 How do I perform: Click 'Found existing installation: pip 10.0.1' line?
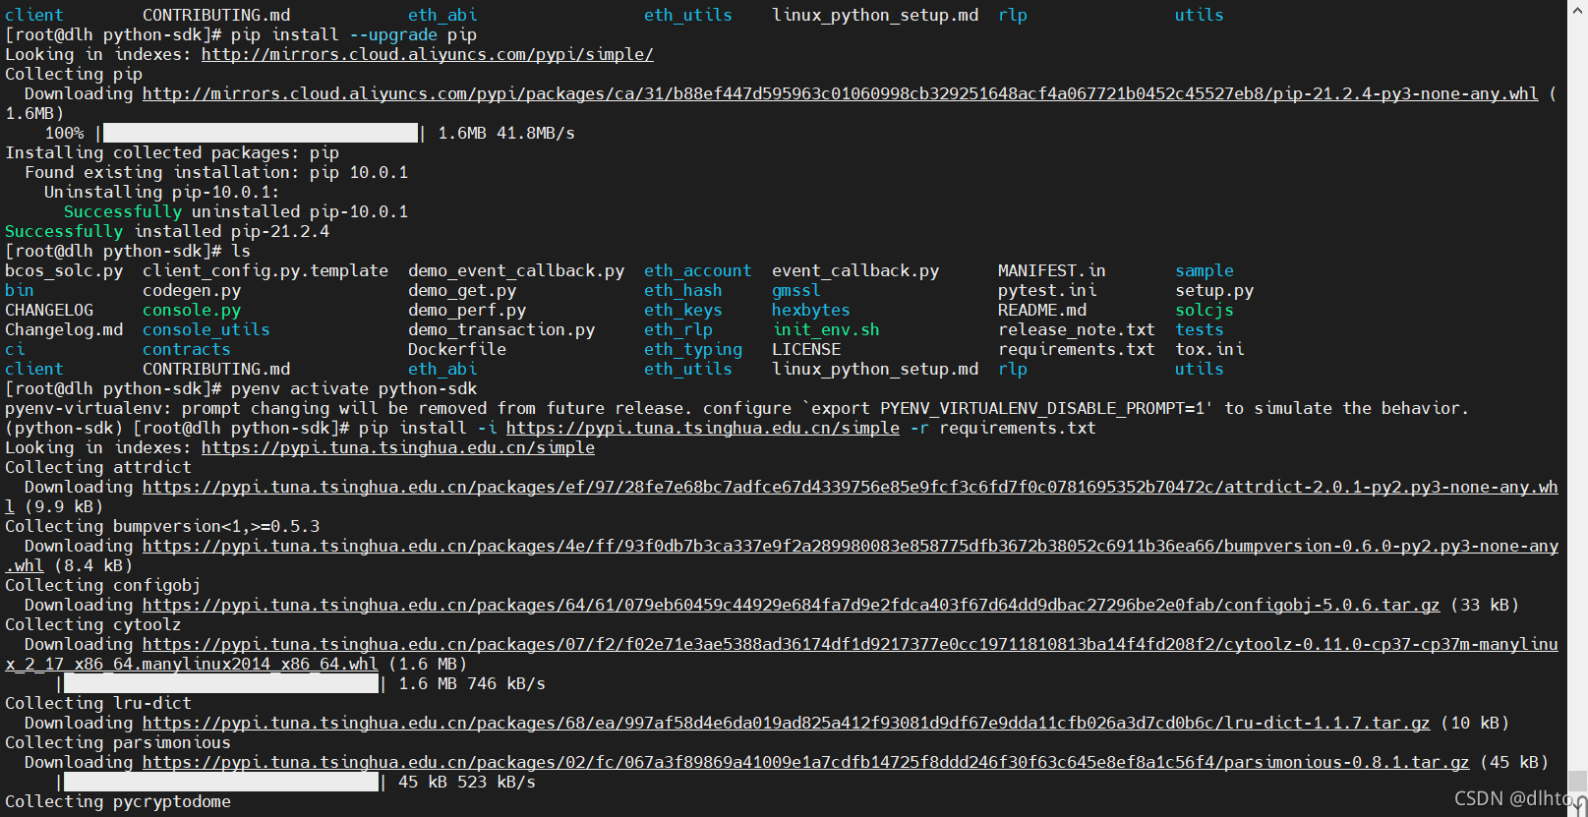click(216, 172)
